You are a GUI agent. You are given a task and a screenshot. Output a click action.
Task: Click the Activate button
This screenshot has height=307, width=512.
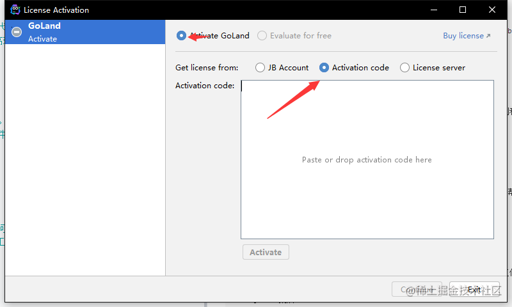[x=266, y=252]
